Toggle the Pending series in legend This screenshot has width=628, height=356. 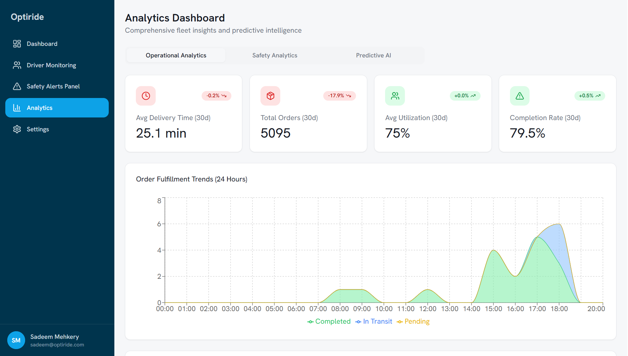click(413, 321)
